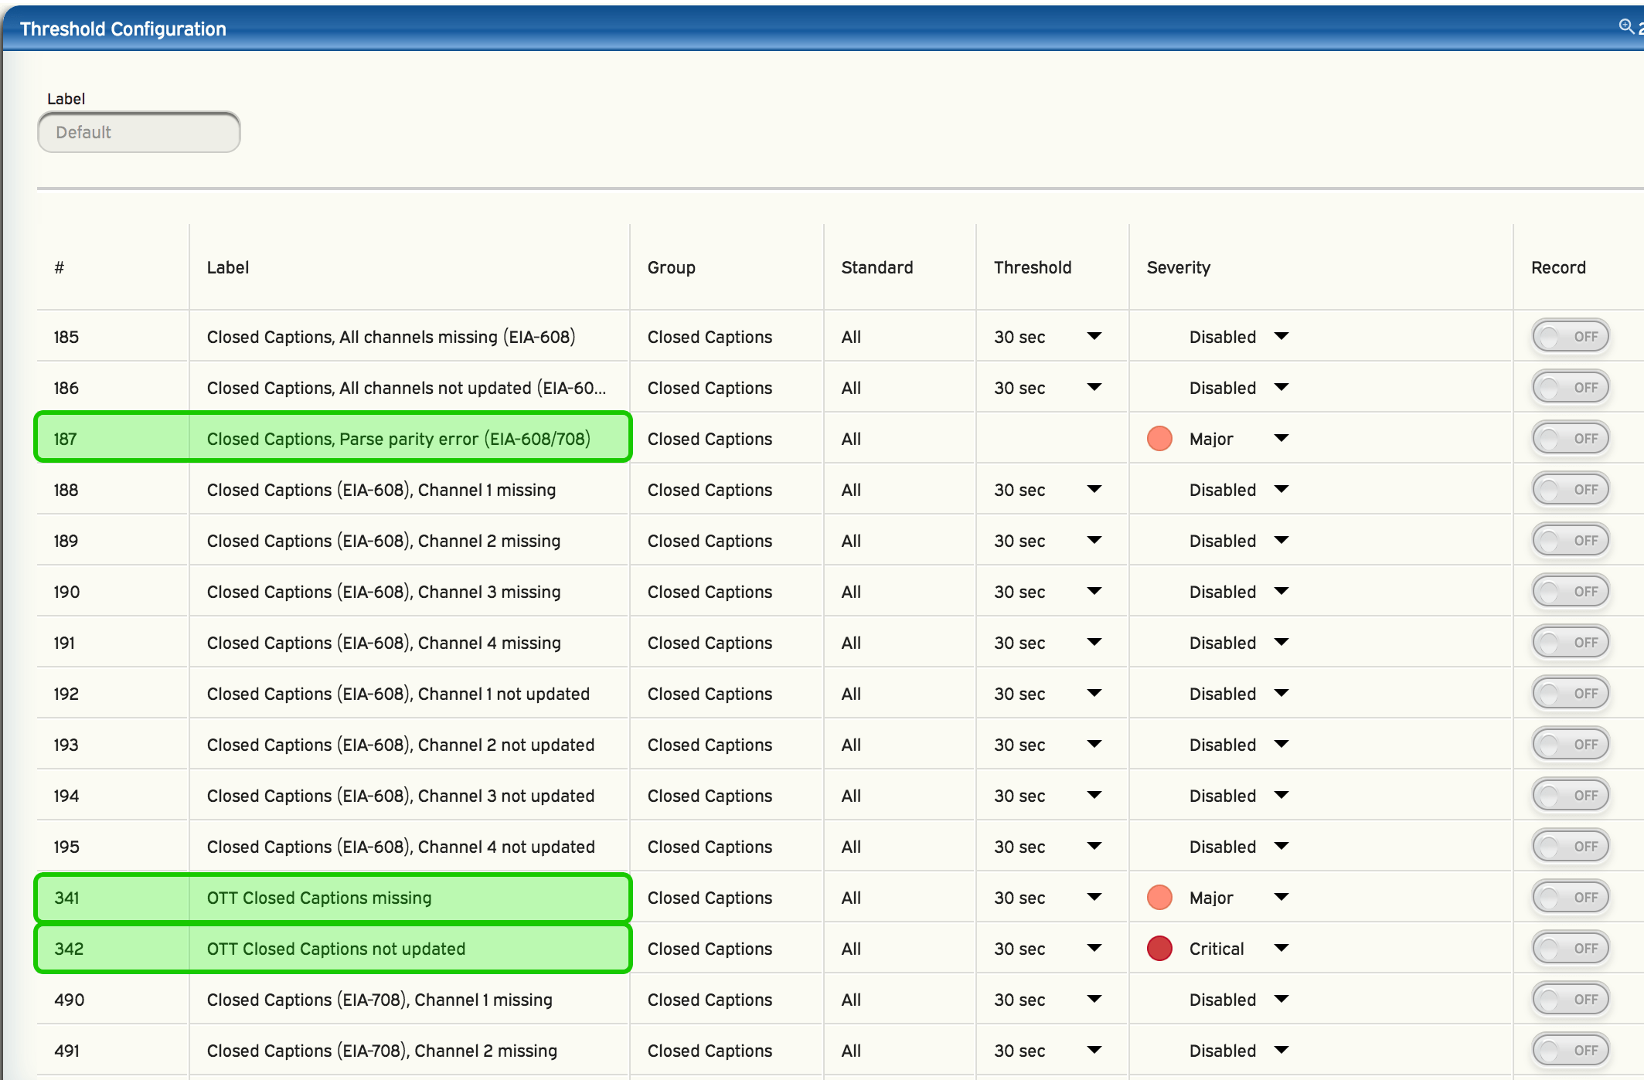Click the Group column header

[x=671, y=267]
